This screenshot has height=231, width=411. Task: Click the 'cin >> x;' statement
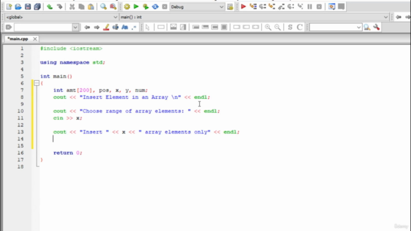67,118
